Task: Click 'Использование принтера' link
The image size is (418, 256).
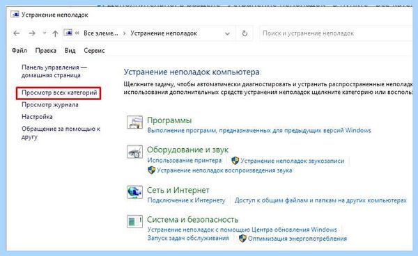Action: [x=185, y=161]
